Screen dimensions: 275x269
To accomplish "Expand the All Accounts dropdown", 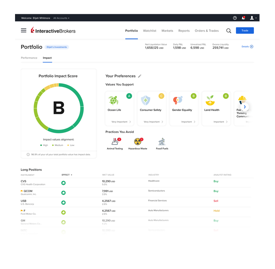I will click(61, 18).
